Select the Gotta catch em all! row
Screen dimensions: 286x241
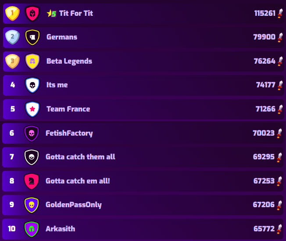pyautogui.click(x=143, y=181)
